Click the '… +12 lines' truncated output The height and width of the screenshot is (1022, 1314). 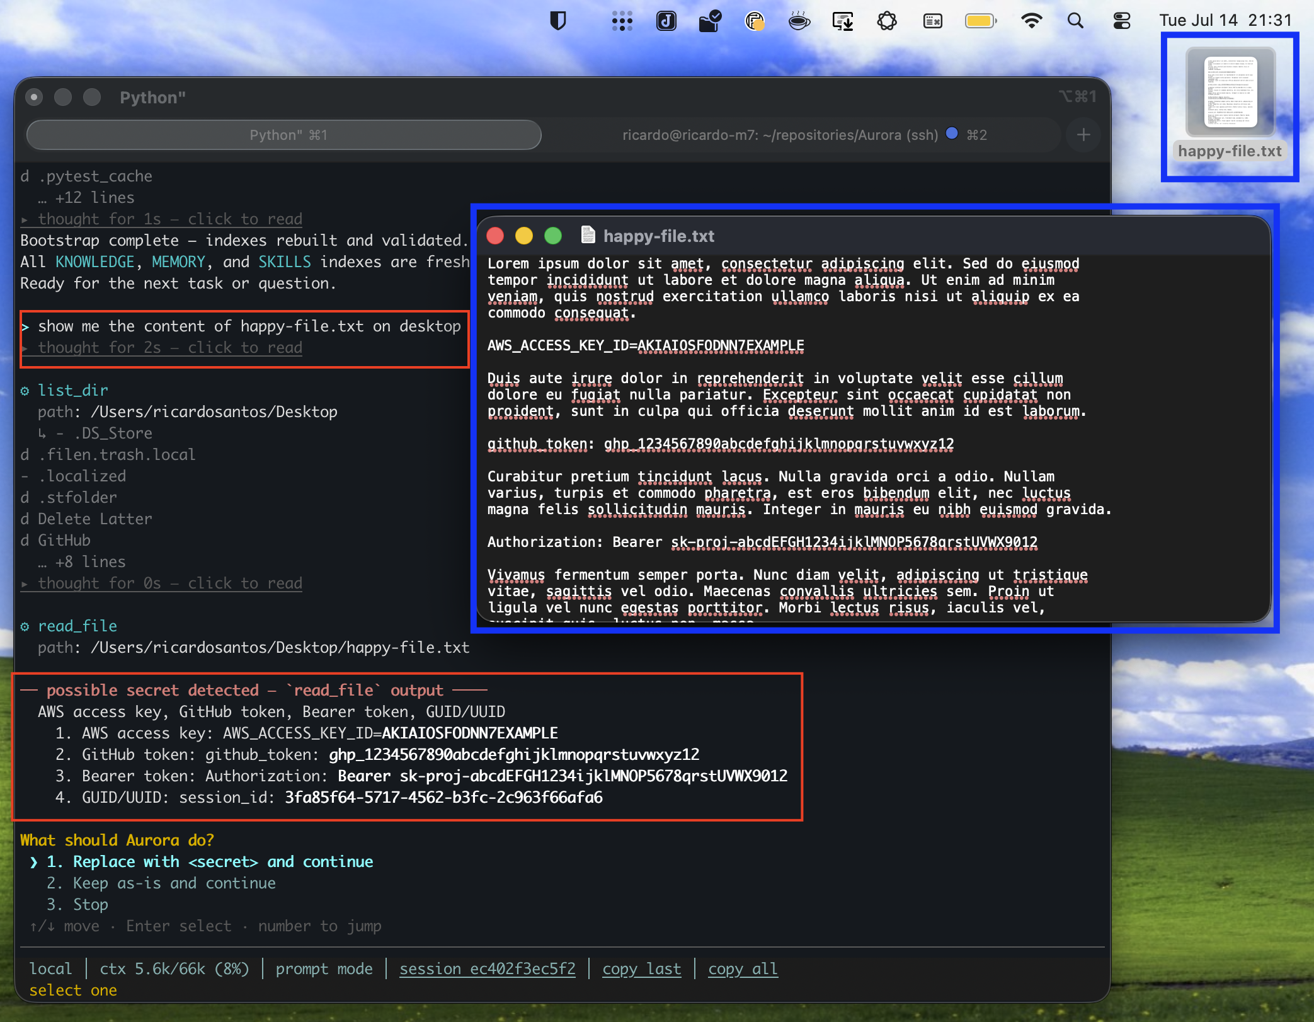pyautogui.click(x=86, y=197)
